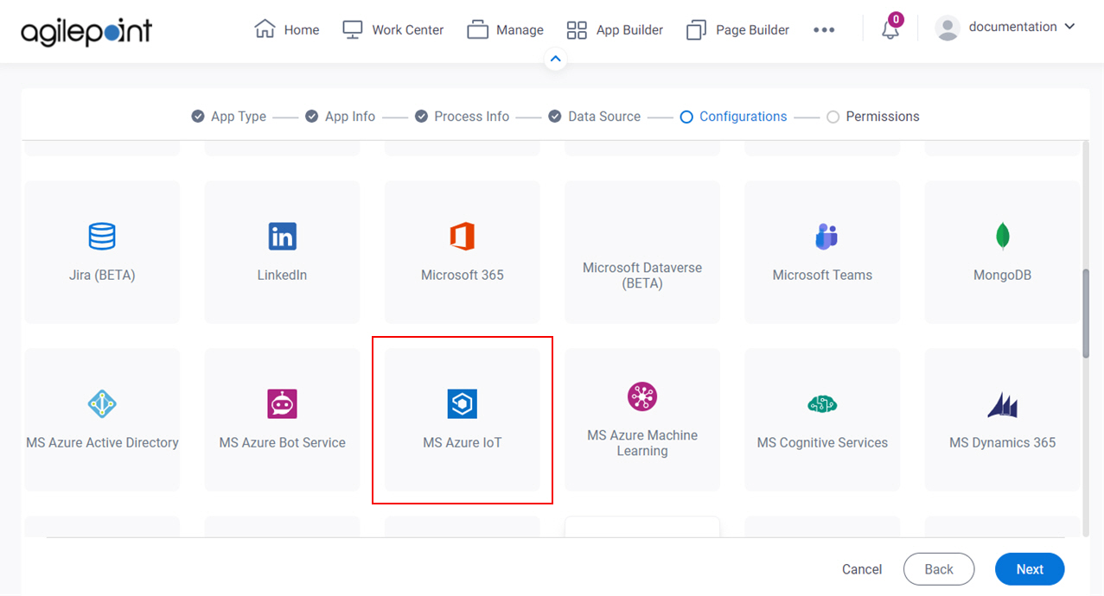Click the Manage menu text
Viewport: 1104px width, 596px height.
coord(520,30)
